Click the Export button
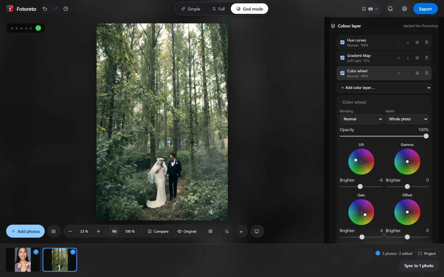 (x=425, y=9)
